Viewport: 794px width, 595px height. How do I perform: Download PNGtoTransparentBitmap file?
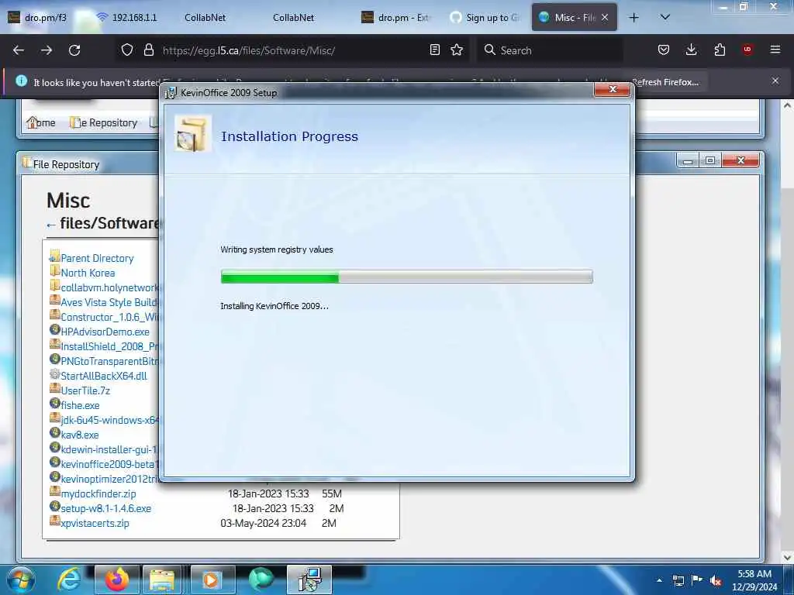pyautogui.click(x=109, y=361)
